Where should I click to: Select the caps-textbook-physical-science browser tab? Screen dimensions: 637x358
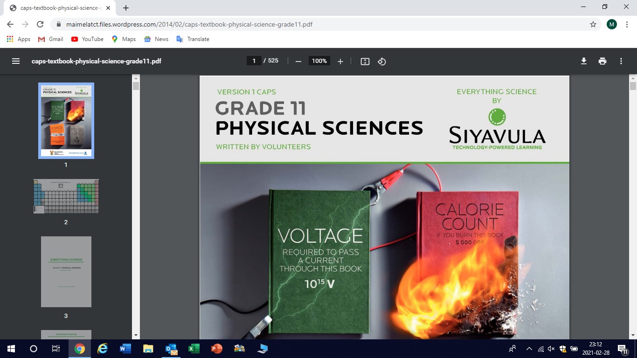coord(61,8)
